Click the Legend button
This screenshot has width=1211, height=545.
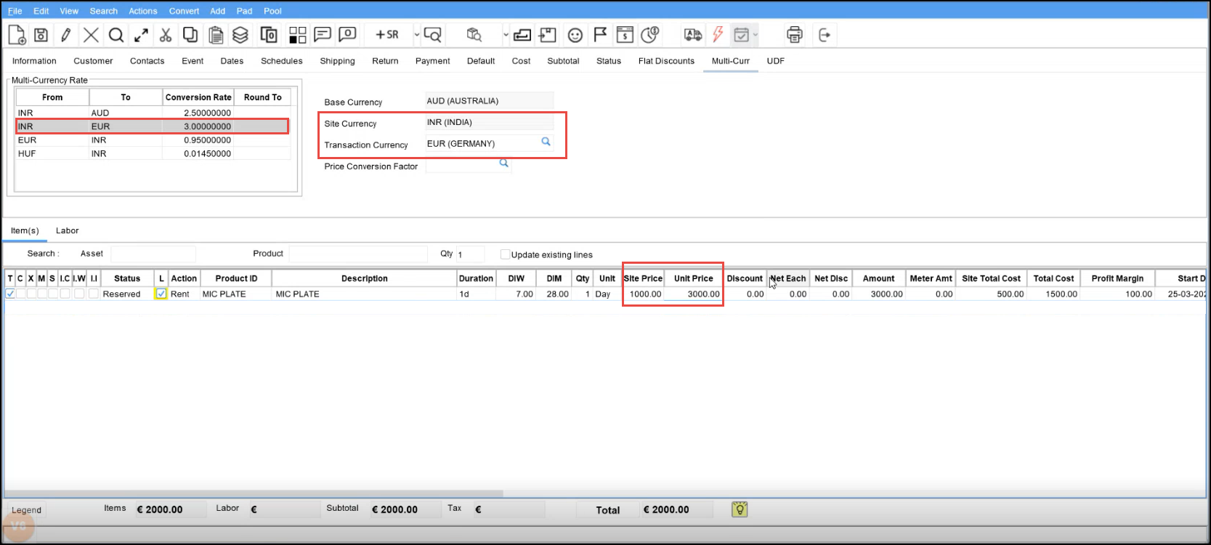click(x=27, y=510)
